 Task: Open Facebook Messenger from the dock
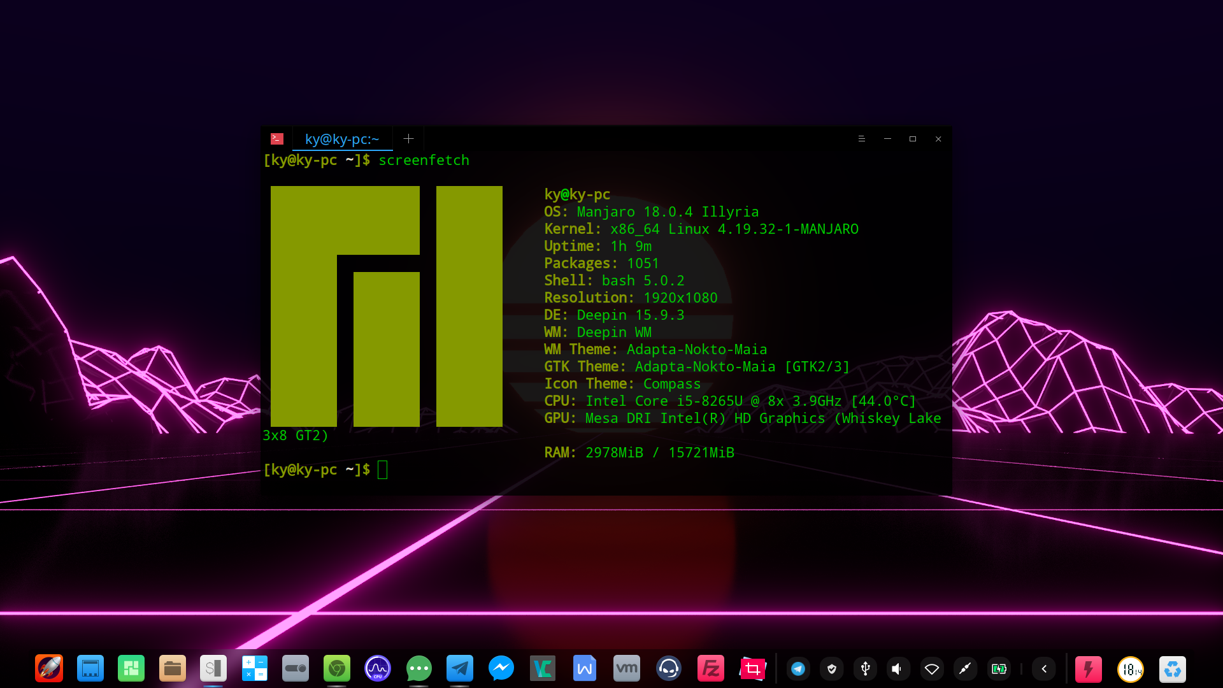[501, 669]
